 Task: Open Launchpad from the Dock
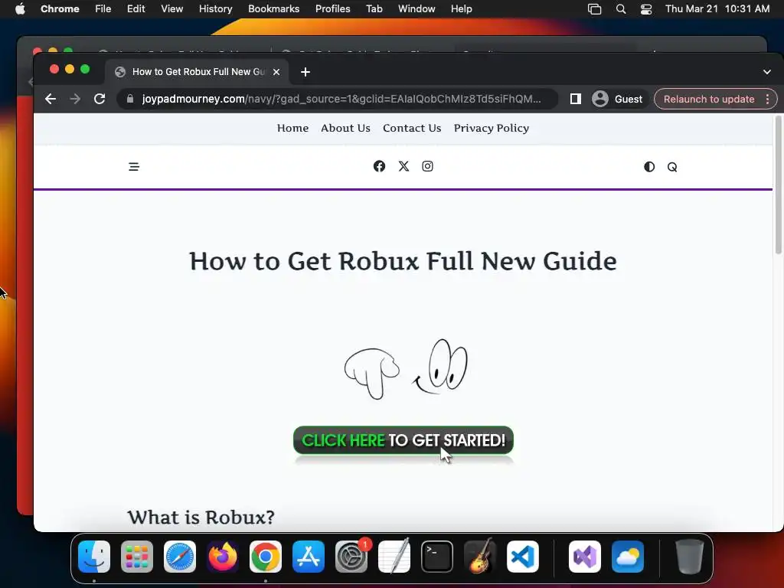point(137,557)
